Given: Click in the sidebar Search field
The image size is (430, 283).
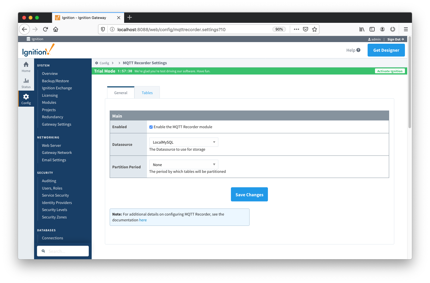Looking at the screenshot, I should [63, 251].
